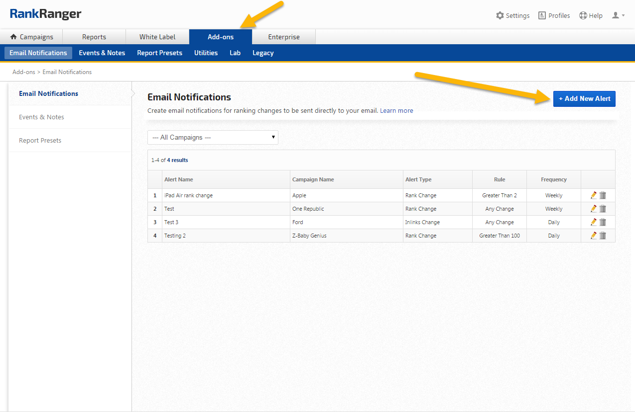The width and height of the screenshot is (635, 412).
Task: Expand the All Campaigns dropdown
Action: click(x=213, y=138)
